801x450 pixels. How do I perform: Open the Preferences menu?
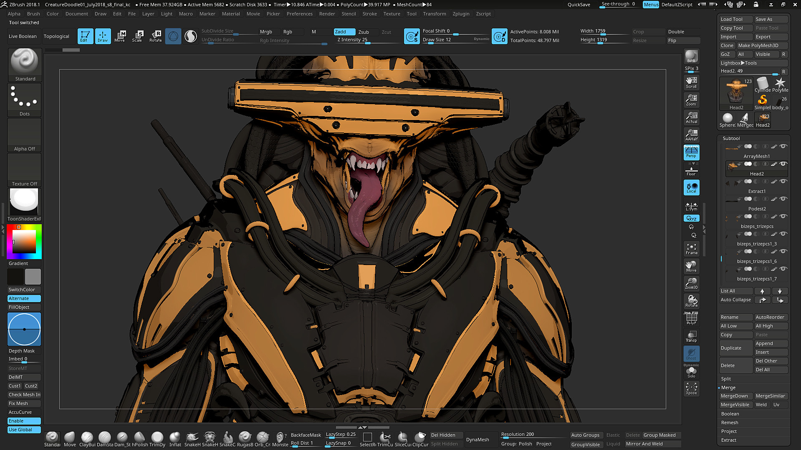coord(299,14)
